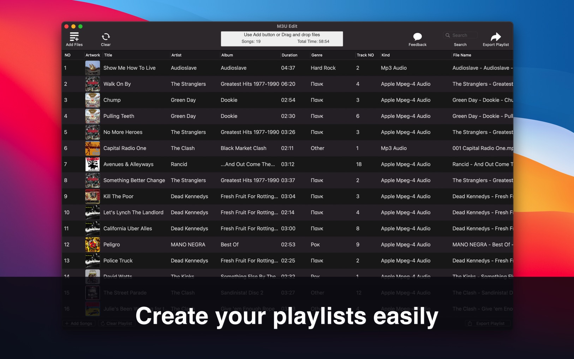Click the duration cell "04:37"

click(x=288, y=68)
